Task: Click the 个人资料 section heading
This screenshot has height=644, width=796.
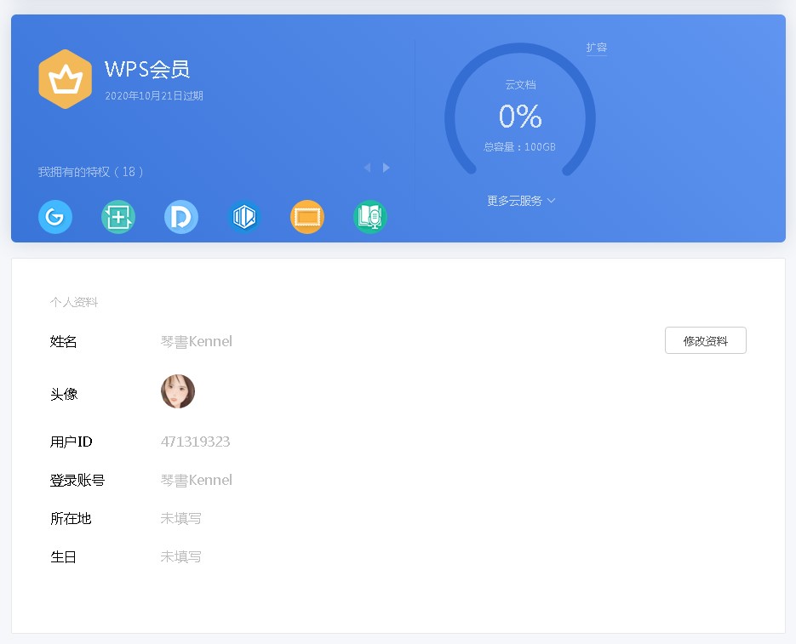Action: tap(74, 303)
